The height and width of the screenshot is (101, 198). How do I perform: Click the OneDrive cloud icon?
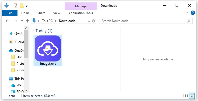tap(11, 51)
